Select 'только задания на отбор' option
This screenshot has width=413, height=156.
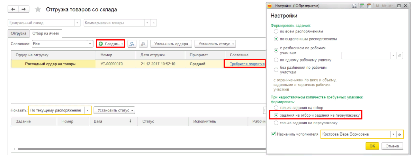coord(276,108)
